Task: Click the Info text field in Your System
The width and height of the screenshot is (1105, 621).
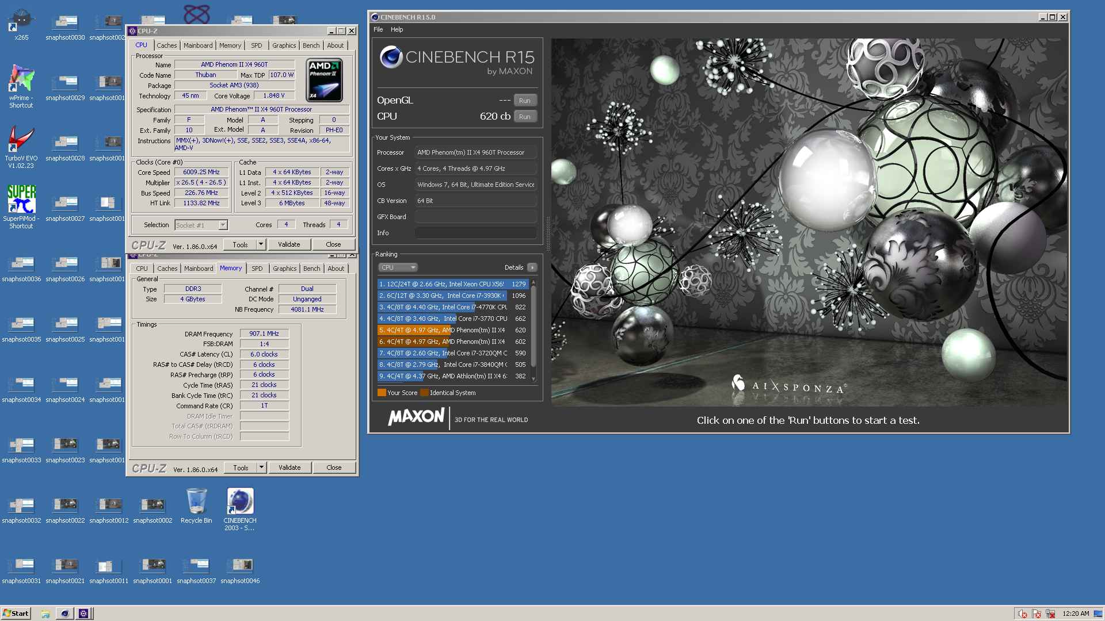Action: tap(476, 233)
